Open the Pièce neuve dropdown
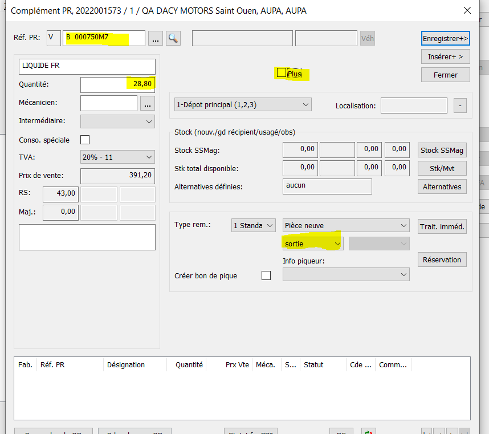This screenshot has height=434, width=489. (346, 225)
